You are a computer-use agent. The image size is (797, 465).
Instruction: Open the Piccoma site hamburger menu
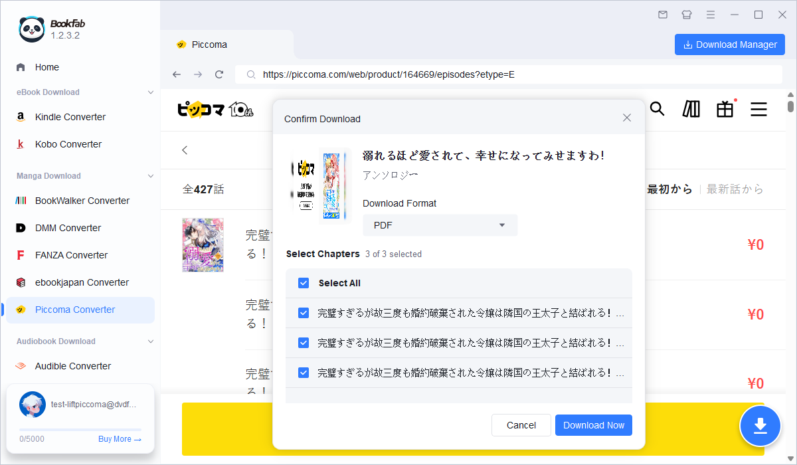[759, 109]
